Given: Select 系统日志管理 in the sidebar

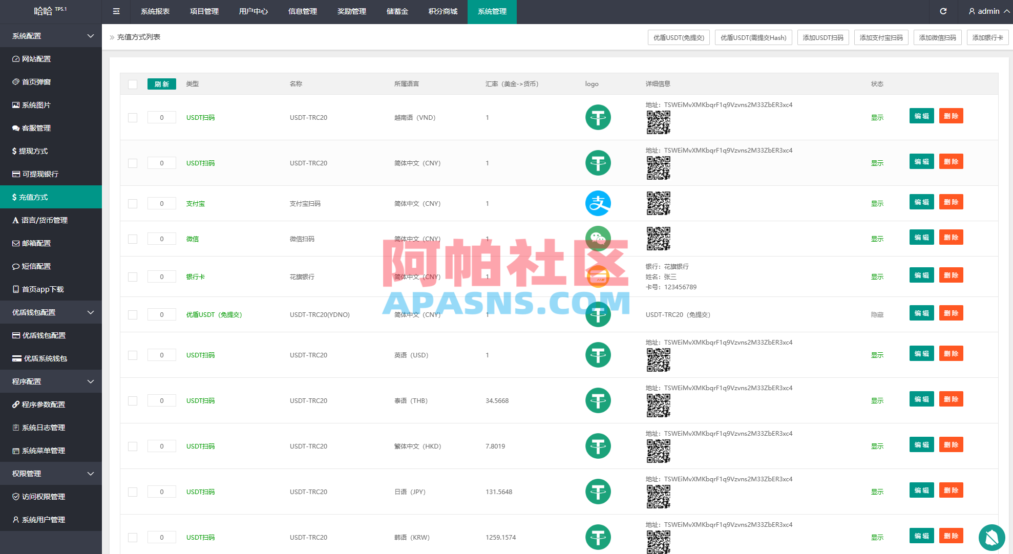Looking at the screenshot, I should click(42, 428).
